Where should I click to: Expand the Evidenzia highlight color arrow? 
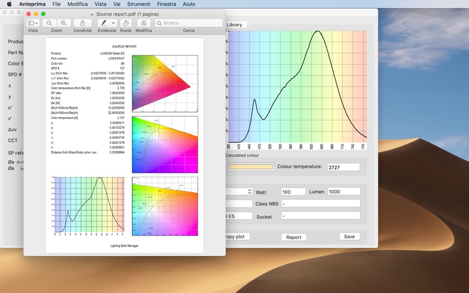coord(113,23)
